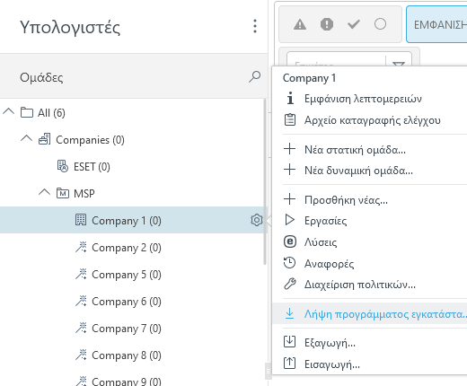
Task: Click export icon beside Εξαγωγή
Action: tap(289, 342)
